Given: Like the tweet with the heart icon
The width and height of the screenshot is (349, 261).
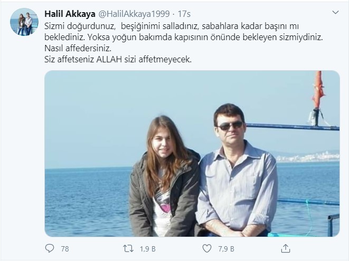Looking at the screenshot, I should (207, 248).
